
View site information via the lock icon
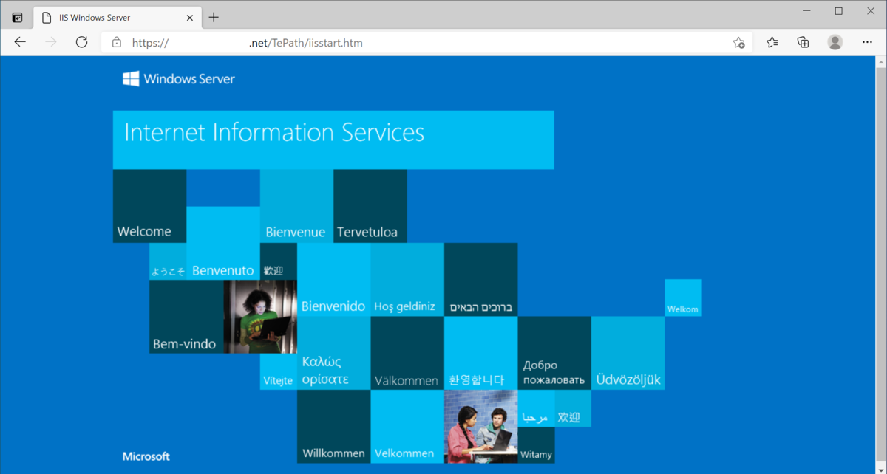click(117, 43)
